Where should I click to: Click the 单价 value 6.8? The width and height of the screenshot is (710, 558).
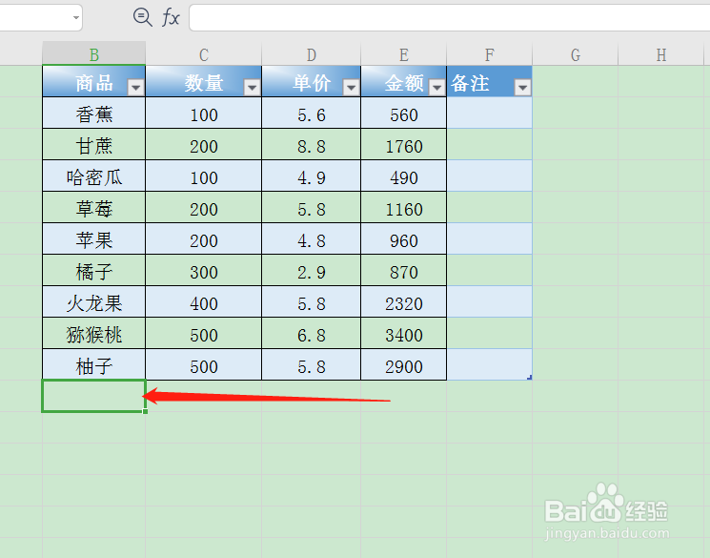point(311,333)
